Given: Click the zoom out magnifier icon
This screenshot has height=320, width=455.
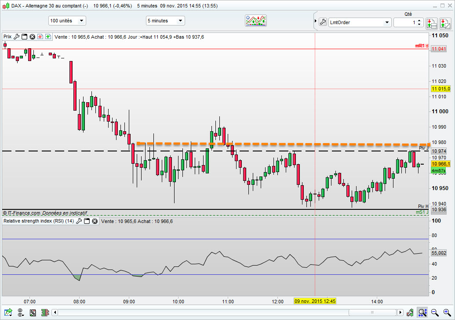Looking at the screenshot, I should [x=435, y=312].
